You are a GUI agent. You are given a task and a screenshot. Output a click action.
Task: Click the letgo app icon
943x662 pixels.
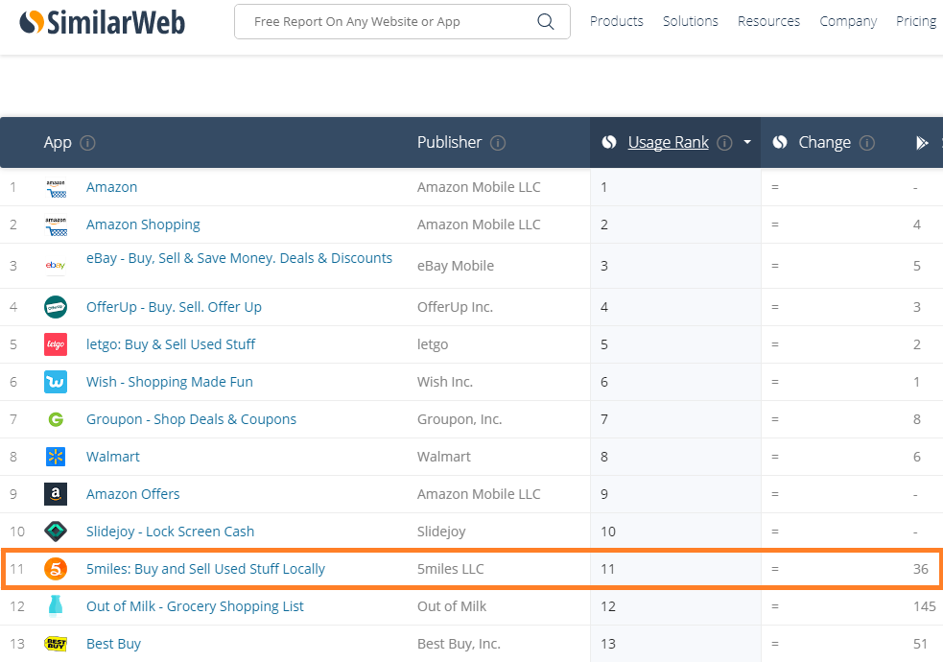click(56, 344)
